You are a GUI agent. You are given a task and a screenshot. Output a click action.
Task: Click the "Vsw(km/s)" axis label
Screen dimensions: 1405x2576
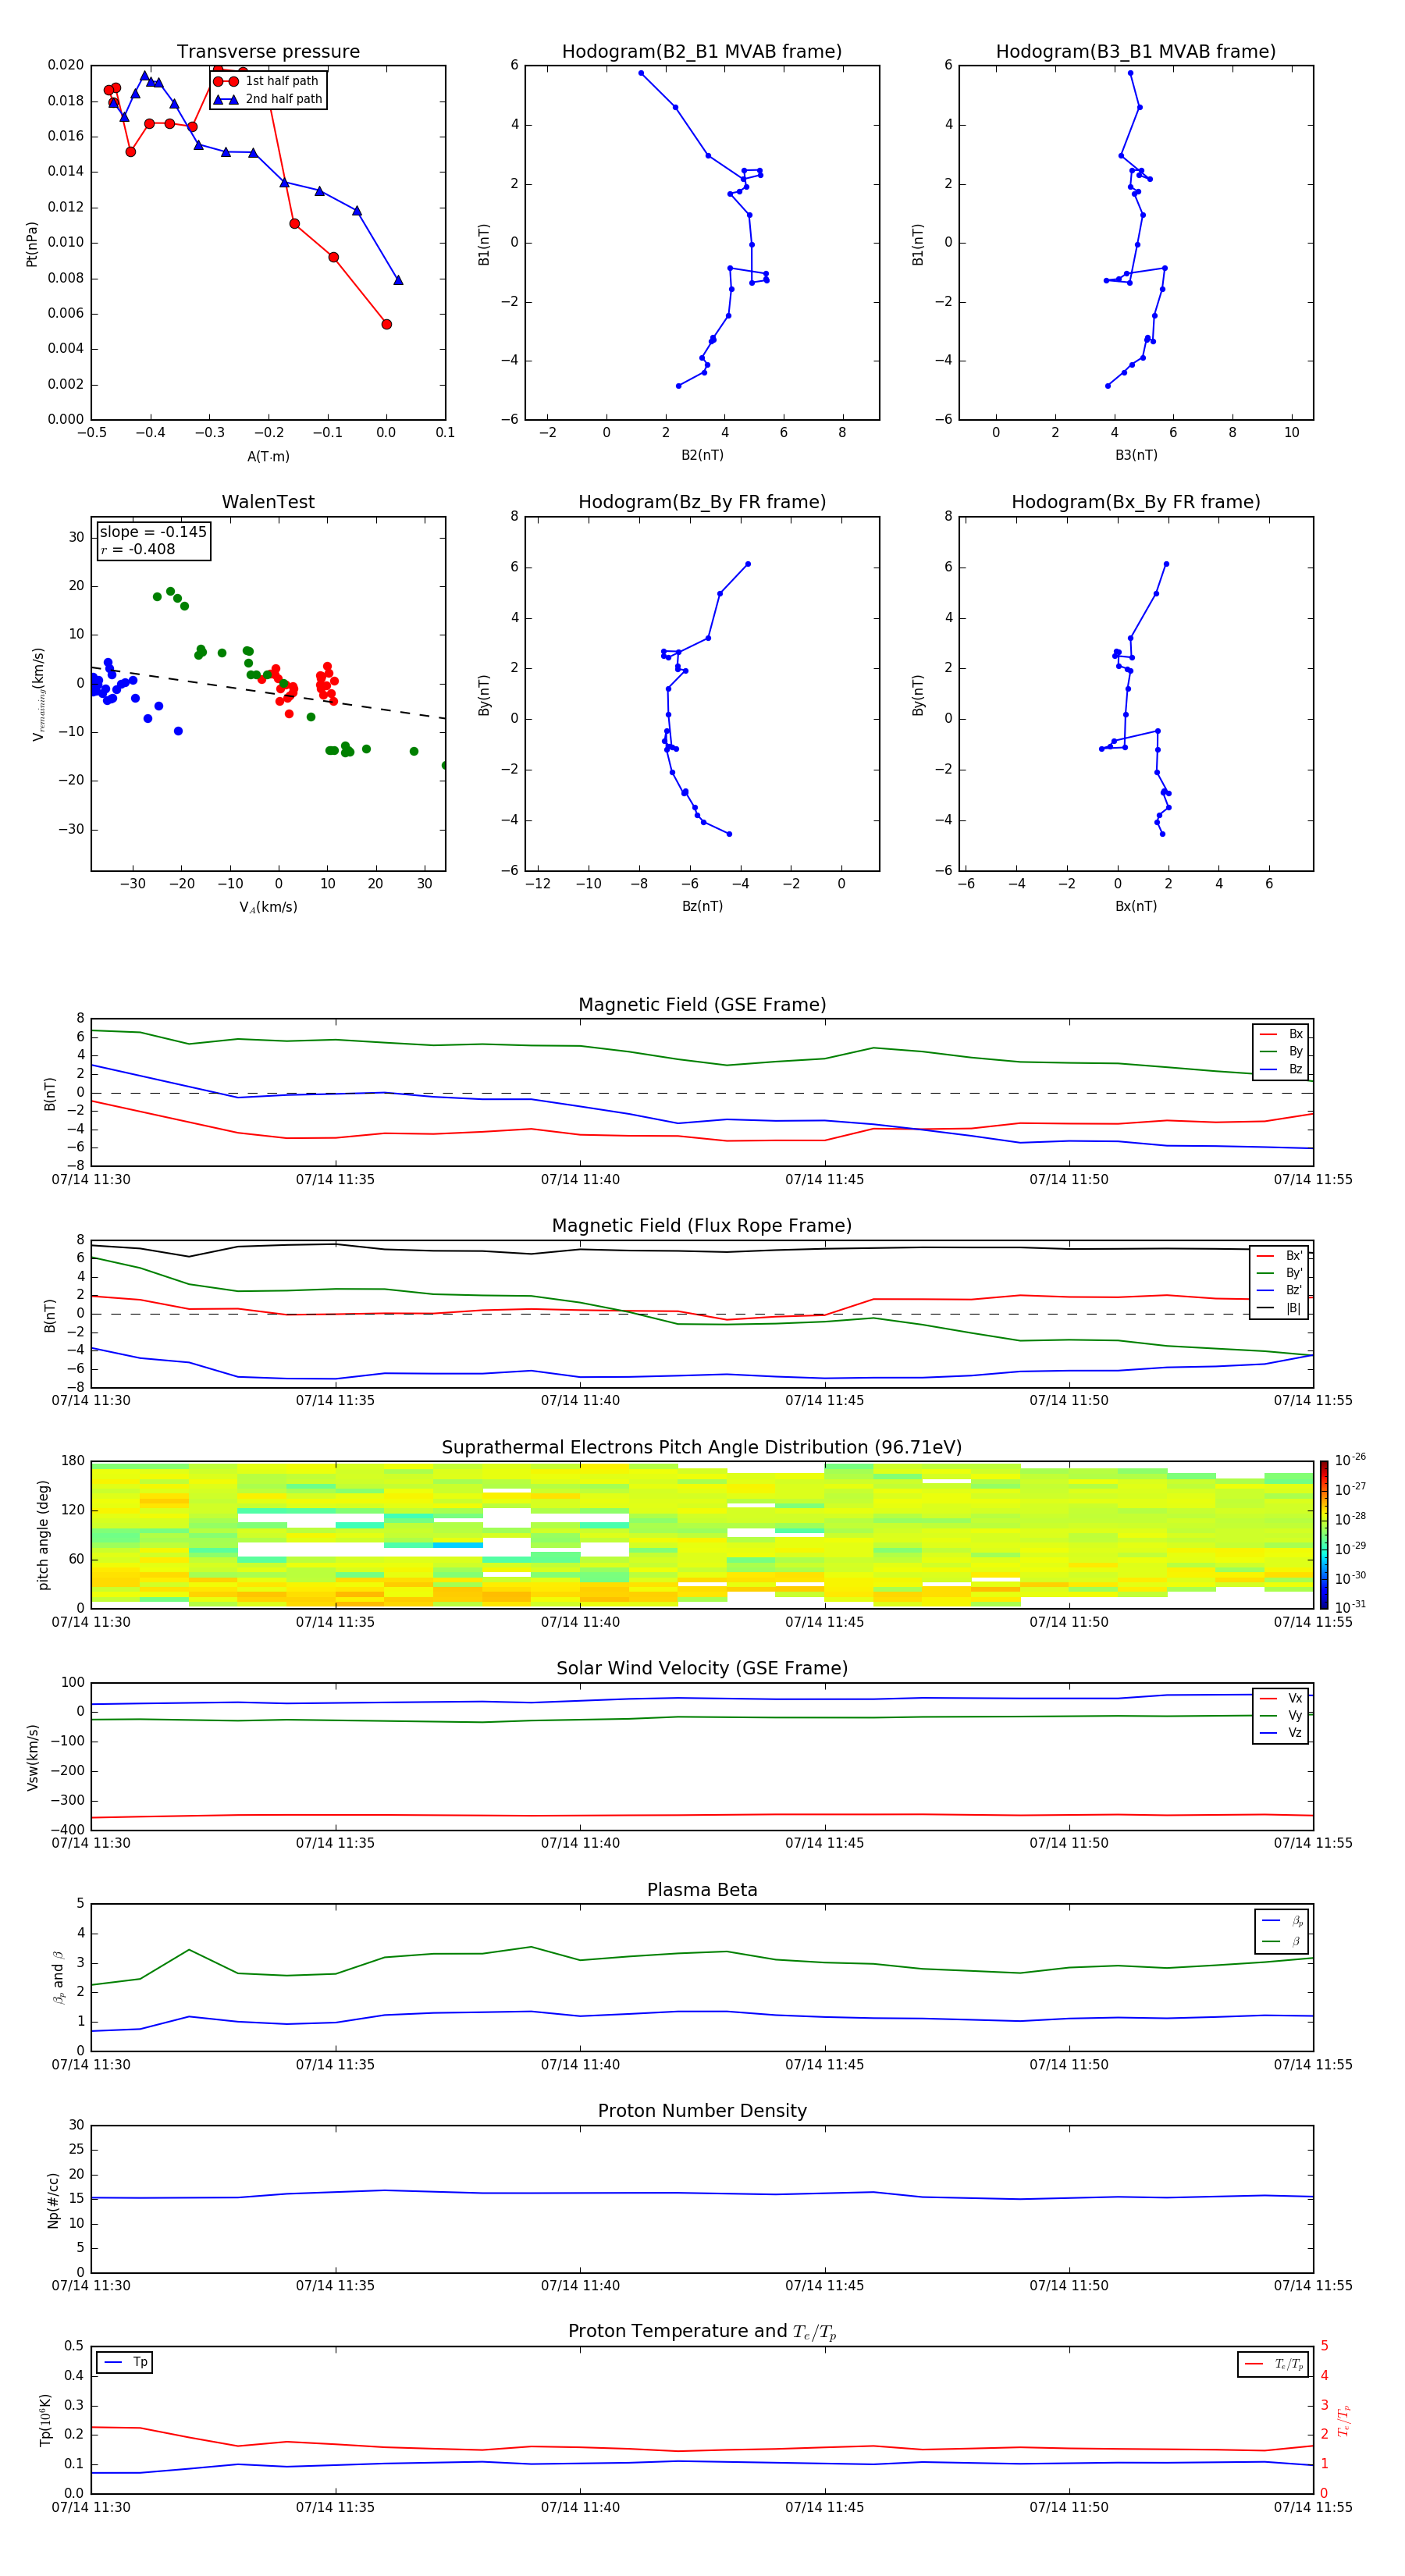click(32, 1757)
